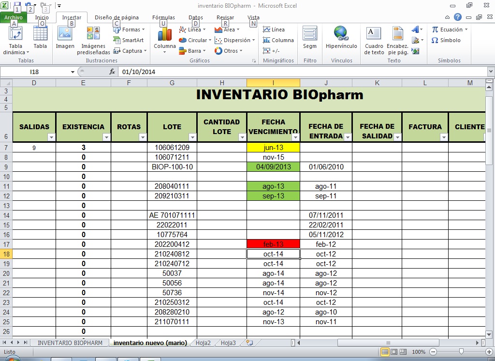Switch to Page Layout view in status bar
The image size is (495, 361).
tap(394, 351)
